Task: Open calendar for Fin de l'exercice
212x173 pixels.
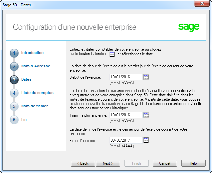Action: (x=146, y=140)
